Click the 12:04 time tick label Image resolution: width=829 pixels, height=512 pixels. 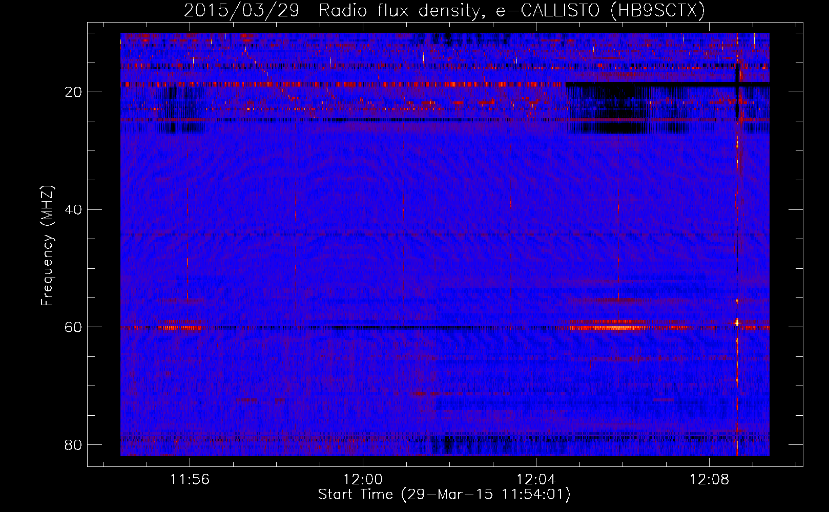(536, 480)
